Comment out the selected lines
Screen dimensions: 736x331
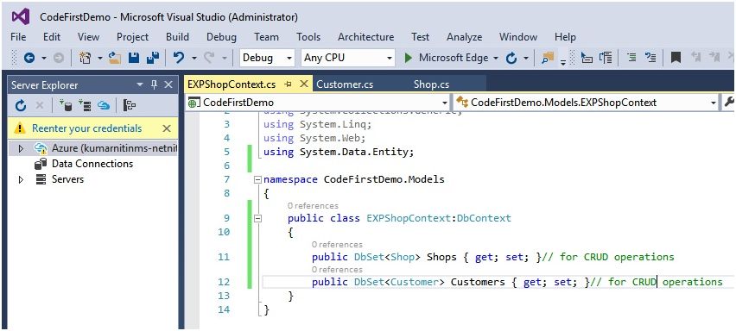[x=631, y=58]
